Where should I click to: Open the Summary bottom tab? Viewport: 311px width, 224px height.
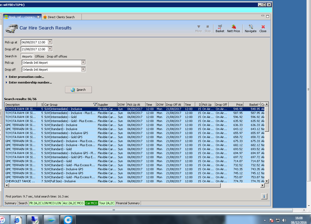click(10, 203)
